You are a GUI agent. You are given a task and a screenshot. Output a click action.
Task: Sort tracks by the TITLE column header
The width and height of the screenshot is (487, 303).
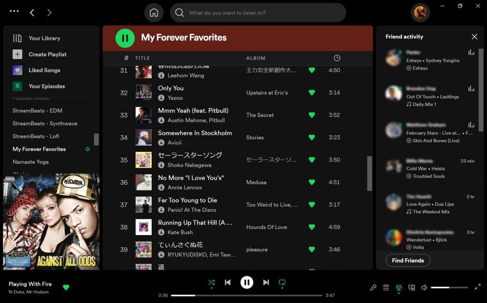pyautogui.click(x=143, y=58)
